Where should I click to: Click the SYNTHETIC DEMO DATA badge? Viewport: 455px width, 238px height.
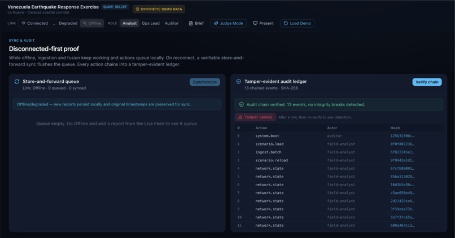click(159, 9)
